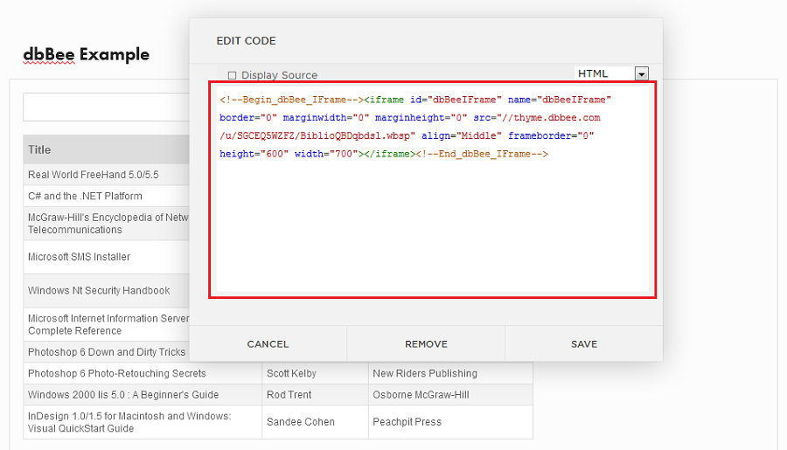Click the publisher cell New Riders Publishing

(x=450, y=373)
